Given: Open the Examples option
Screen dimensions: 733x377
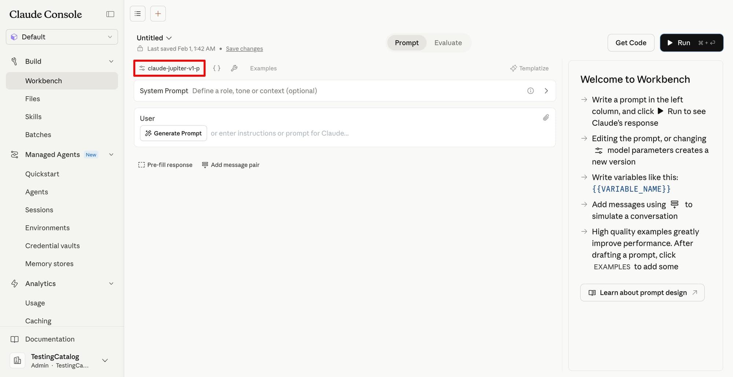Looking at the screenshot, I should click(264, 68).
